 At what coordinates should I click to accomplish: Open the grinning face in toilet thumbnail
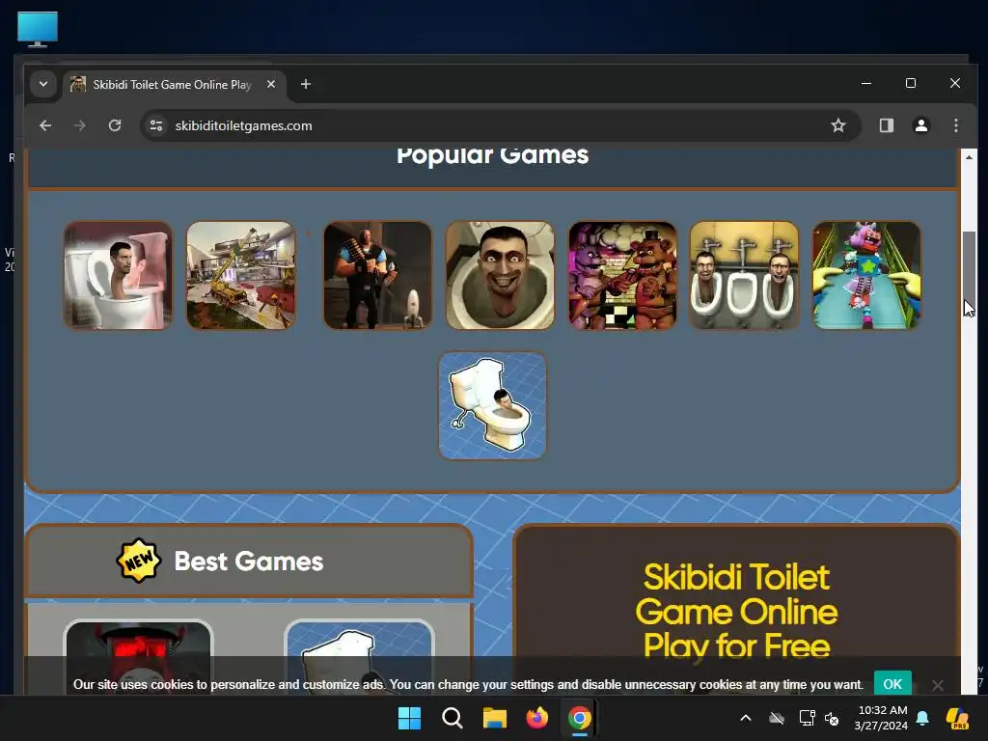pos(501,275)
